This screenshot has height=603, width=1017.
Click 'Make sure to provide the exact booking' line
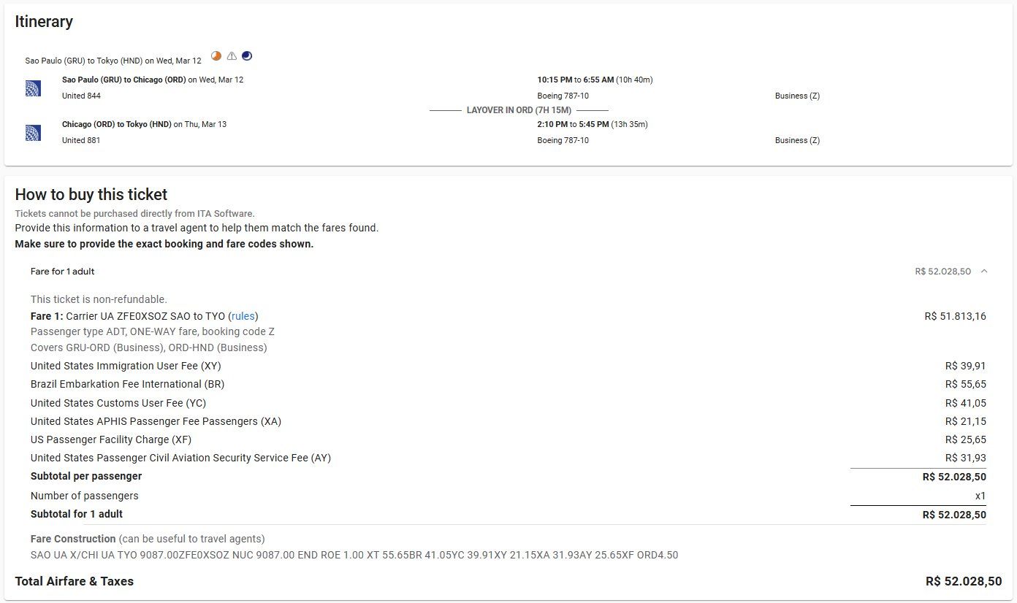click(164, 244)
